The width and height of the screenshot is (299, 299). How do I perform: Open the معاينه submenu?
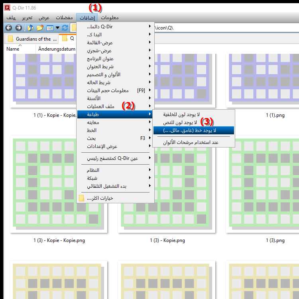tap(114, 122)
